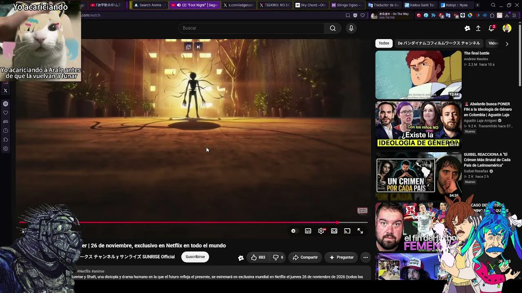The image size is (522, 293).
Task: Like the video with 883 likes
Action: 258,257
